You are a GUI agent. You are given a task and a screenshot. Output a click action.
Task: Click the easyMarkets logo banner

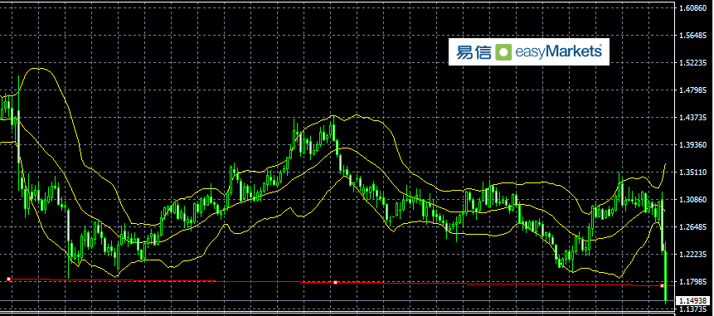point(529,52)
